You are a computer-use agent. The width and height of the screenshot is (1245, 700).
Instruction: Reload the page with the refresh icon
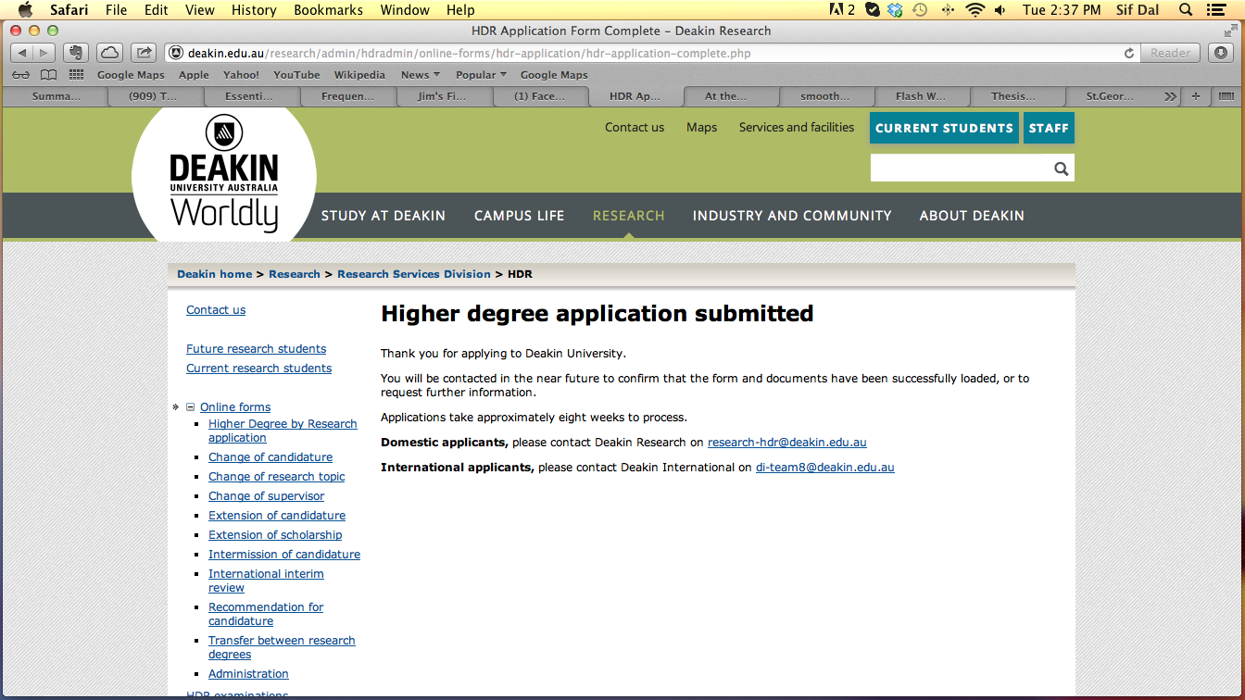pyautogui.click(x=1128, y=53)
